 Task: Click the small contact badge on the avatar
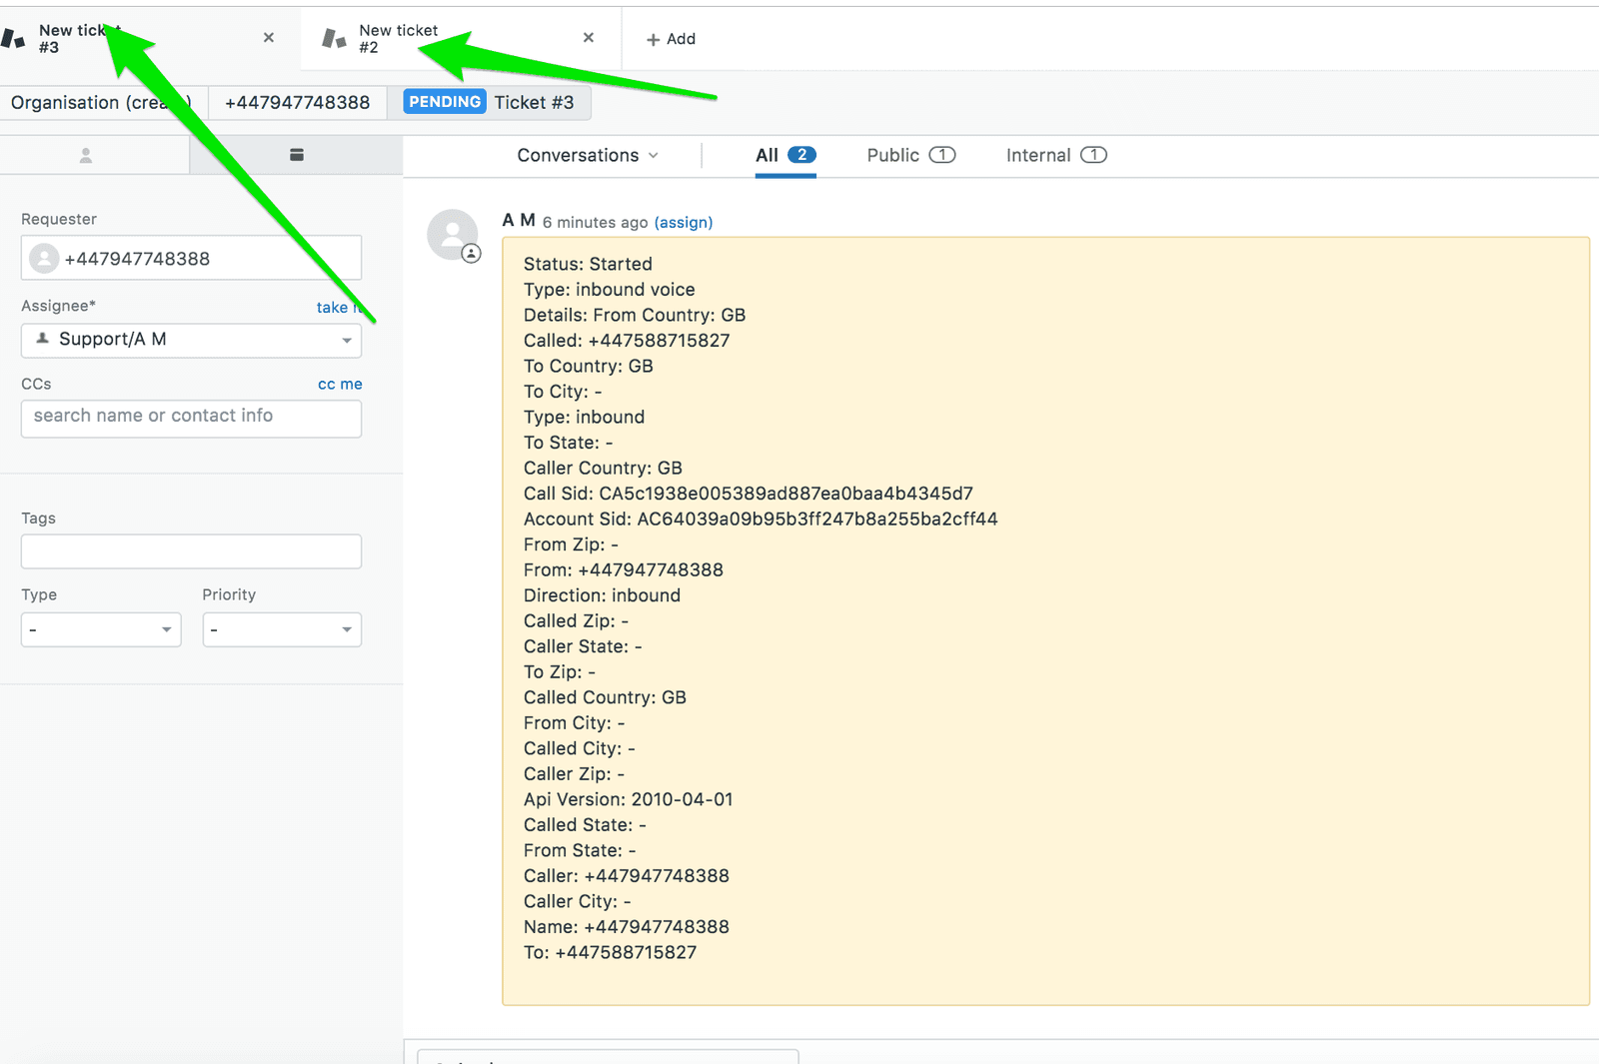point(473,253)
